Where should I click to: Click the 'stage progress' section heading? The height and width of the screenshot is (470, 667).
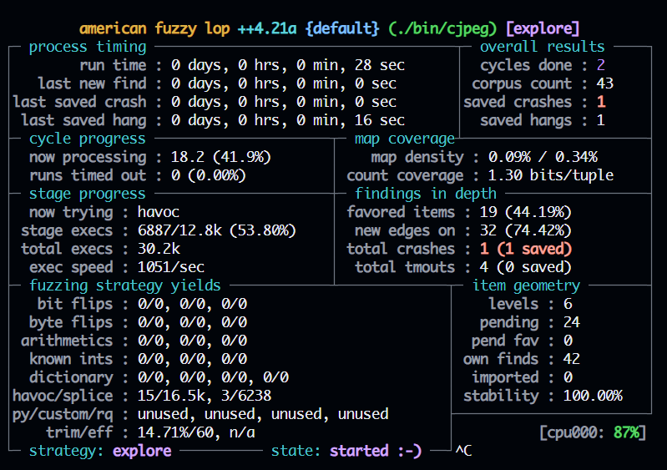88,194
